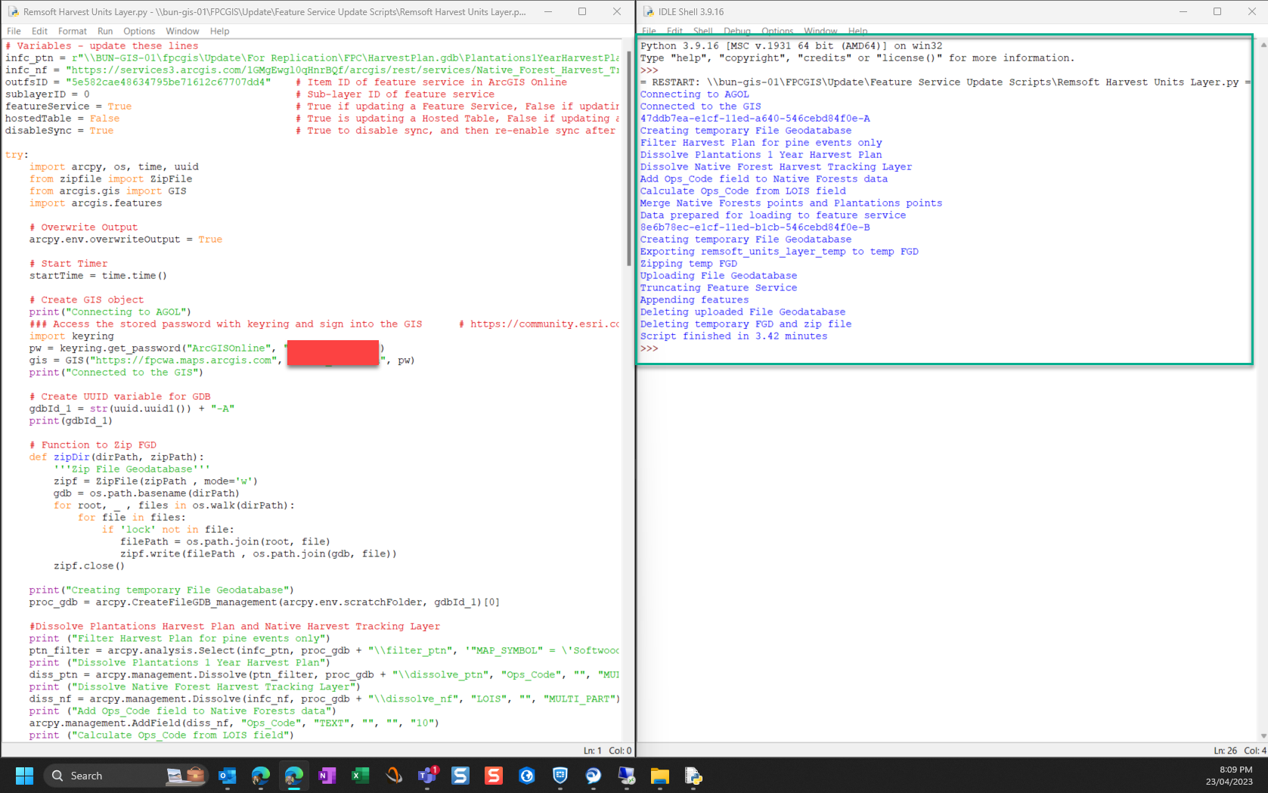
Task: Click the "Script finished in 3.42 minutes" shell line
Action: tap(733, 336)
